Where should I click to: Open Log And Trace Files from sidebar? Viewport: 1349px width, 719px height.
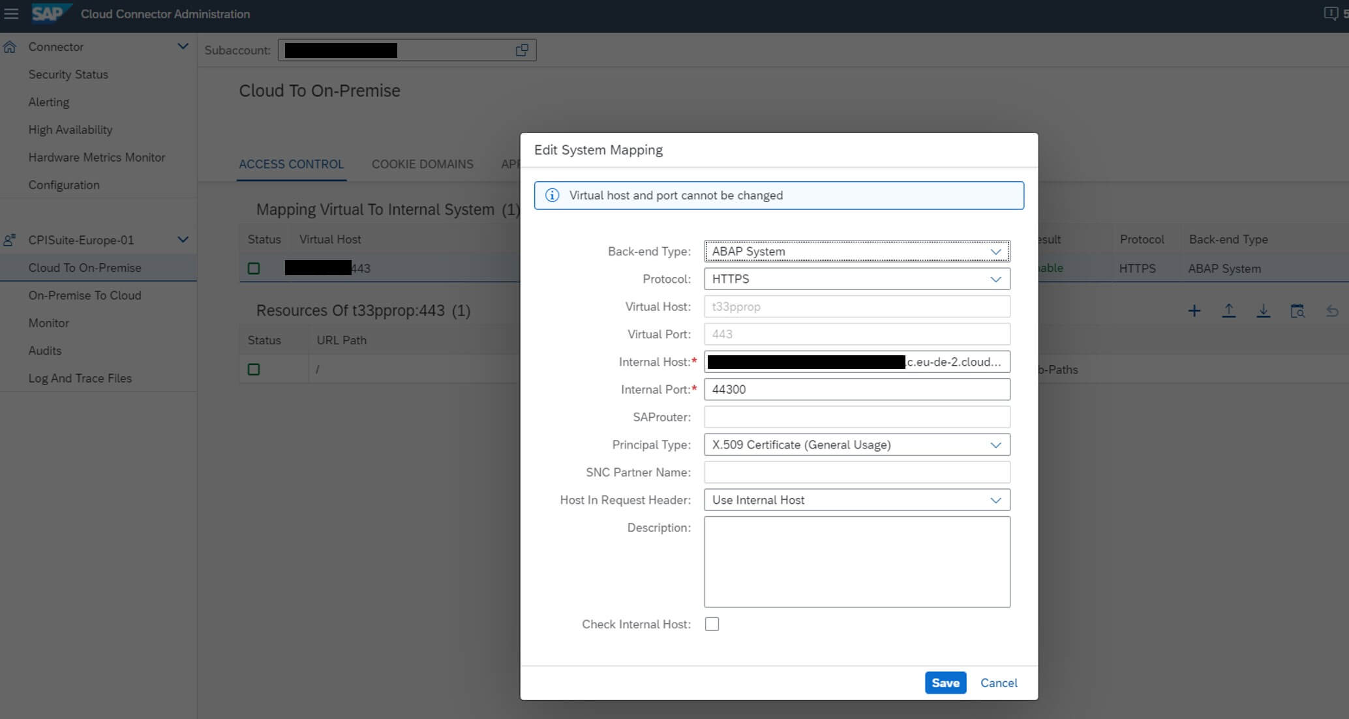[80, 378]
